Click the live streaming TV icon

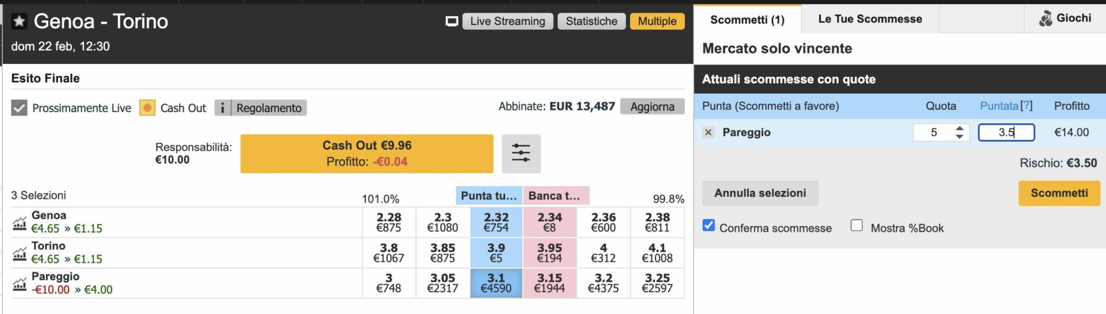pyautogui.click(x=452, y=21)
